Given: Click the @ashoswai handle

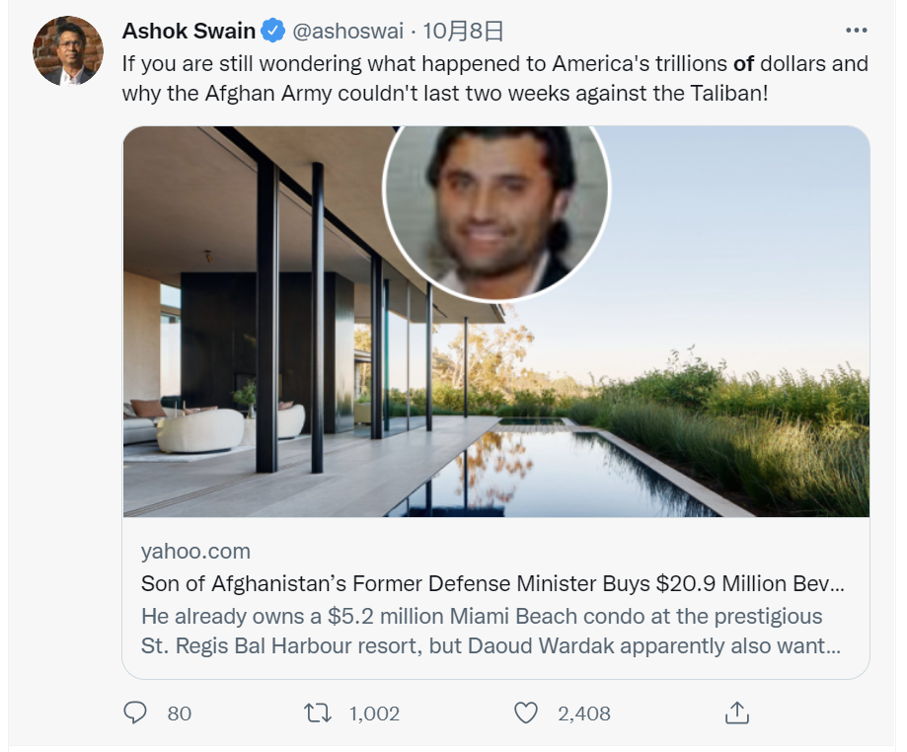Looking at the screenshot, I should (x=347, y=32).
